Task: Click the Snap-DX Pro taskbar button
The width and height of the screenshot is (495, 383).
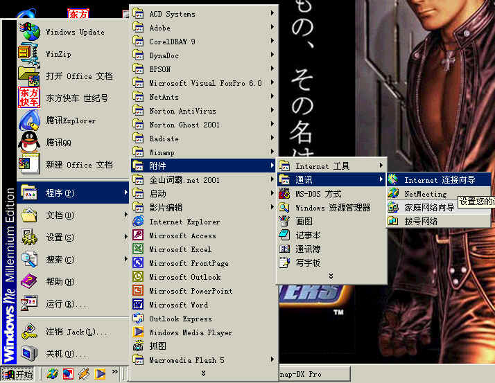Action: 315,374
